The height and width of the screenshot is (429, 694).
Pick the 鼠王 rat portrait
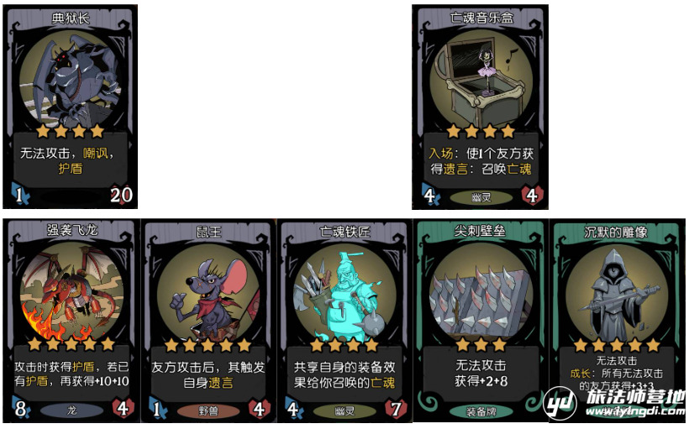coord(208,296)
